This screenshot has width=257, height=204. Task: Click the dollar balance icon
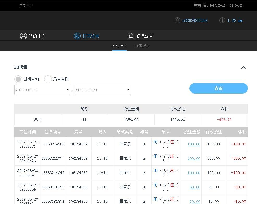(222, 20)
